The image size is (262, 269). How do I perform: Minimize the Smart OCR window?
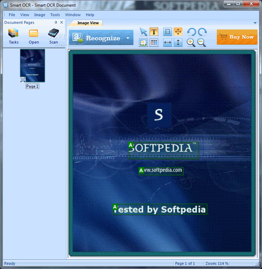click(x=229, y=4)
